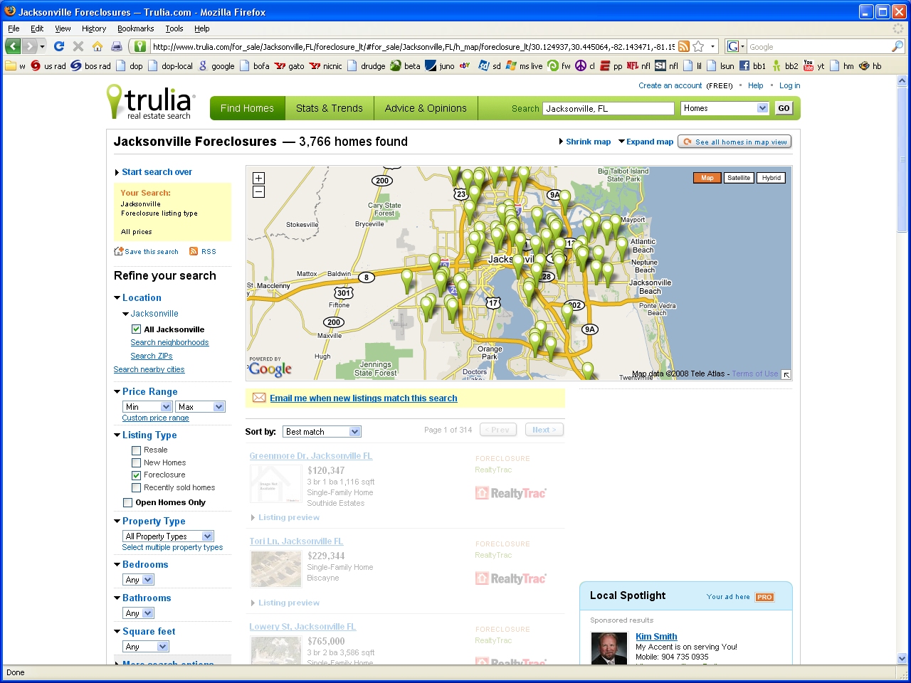This screenshot has height=683, width=911.
Task: Click the RSS feed icon in address bar
Action: pyautogui.click(x=684, y=46)
